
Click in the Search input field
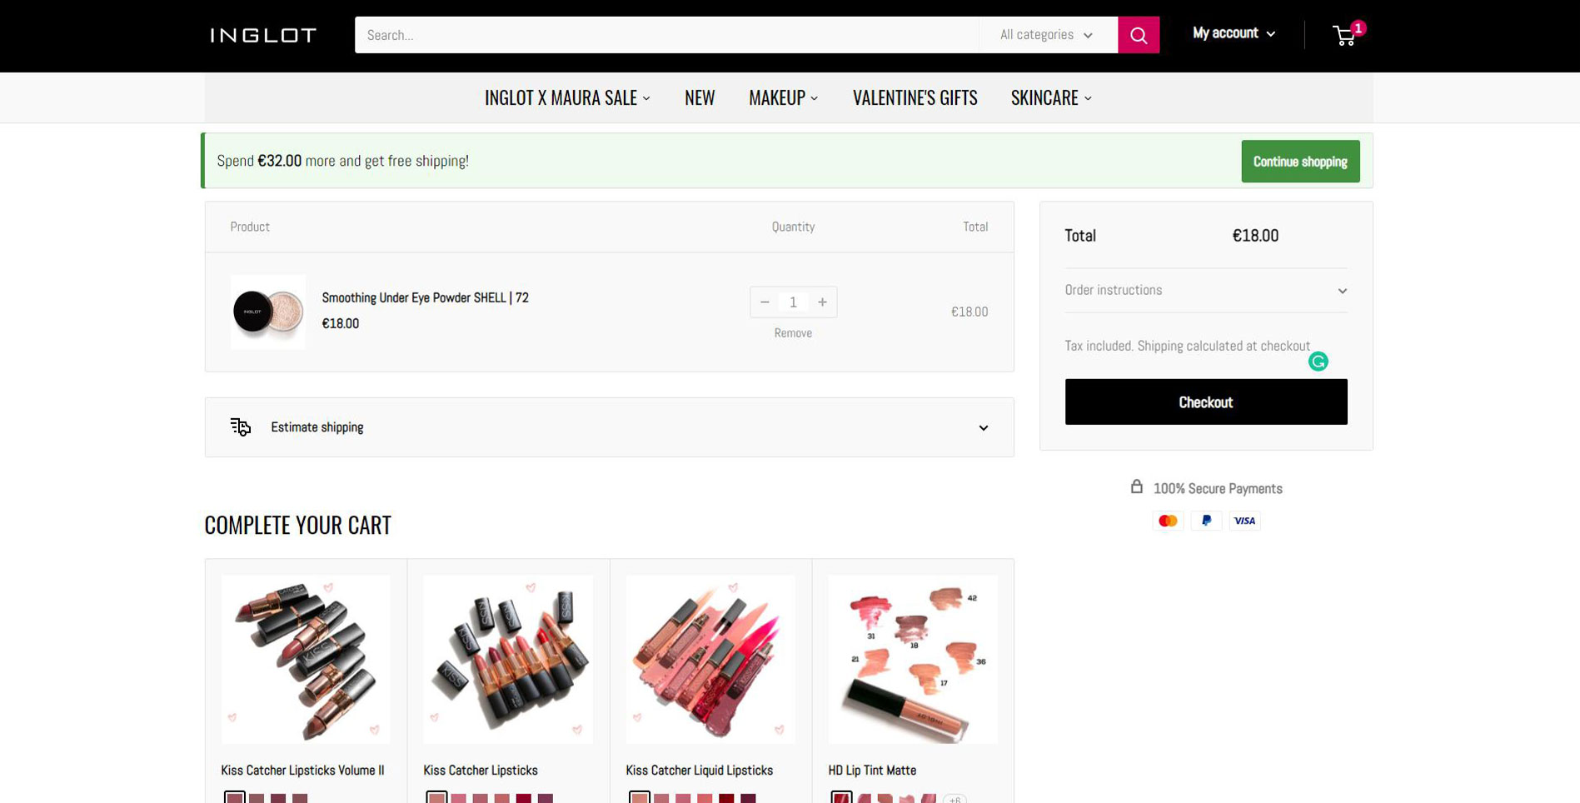pyautogui.click(x=666, y=35)
